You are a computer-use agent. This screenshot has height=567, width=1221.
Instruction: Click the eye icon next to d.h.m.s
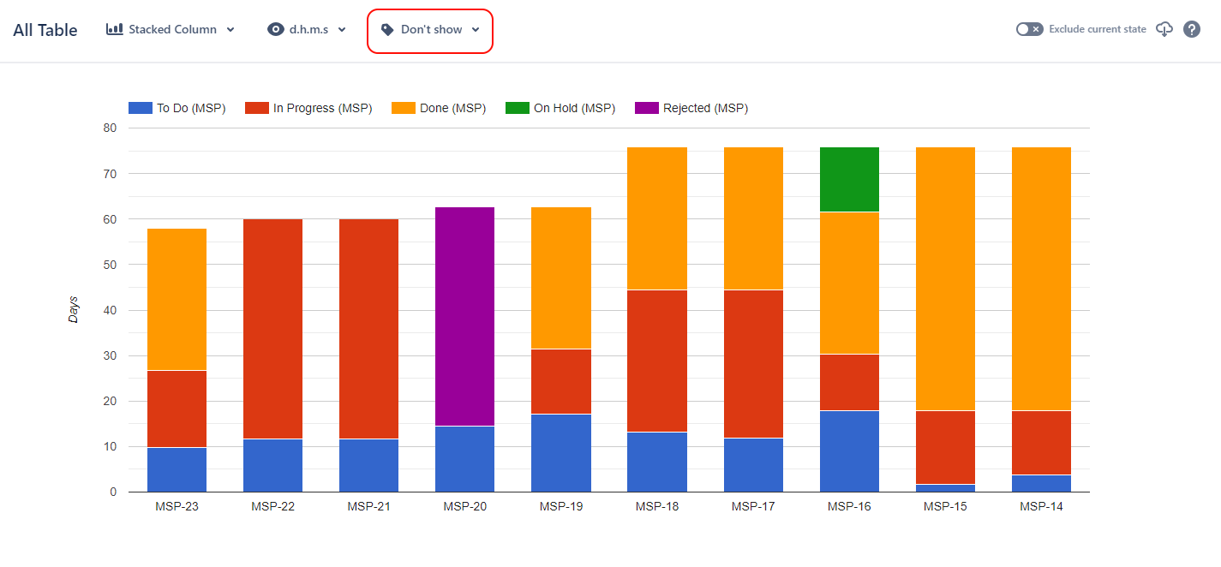[275, 28]
